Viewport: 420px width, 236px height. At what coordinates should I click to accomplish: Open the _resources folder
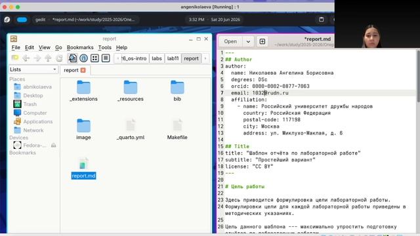pyautogui.click(x=131, y=91)
